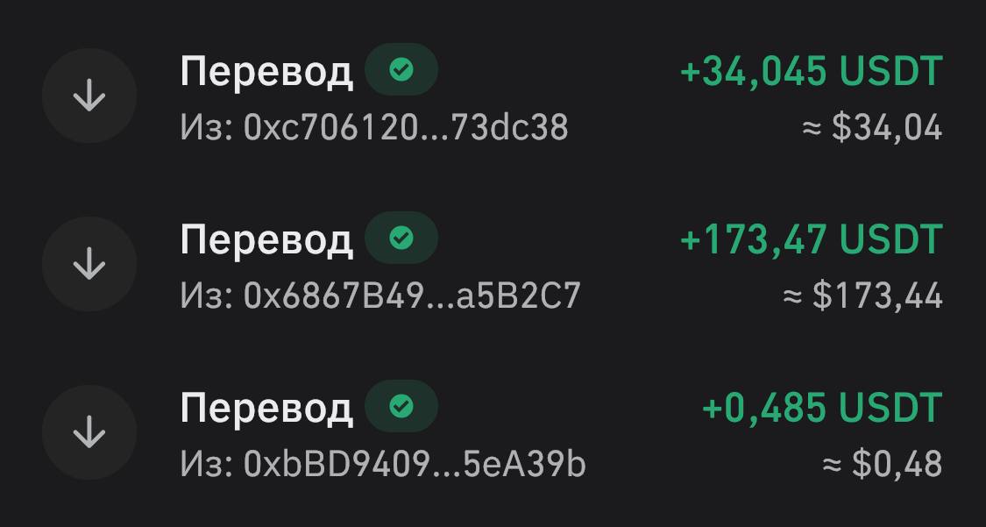The width and height of the screenshot is (986, 527).
Task: Open the first Перевод transaction title
Action: click(266, 72)
